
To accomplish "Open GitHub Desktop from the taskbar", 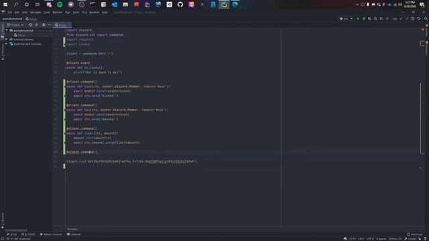I will 180,5.
